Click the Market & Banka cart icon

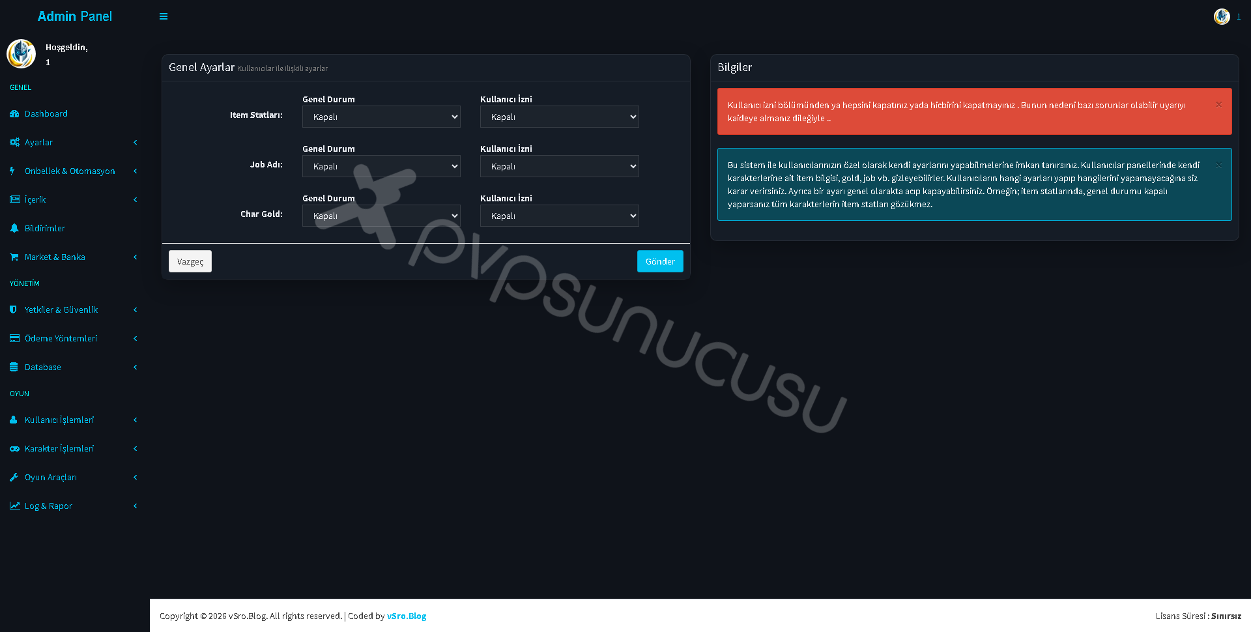(x=14, y=257)
